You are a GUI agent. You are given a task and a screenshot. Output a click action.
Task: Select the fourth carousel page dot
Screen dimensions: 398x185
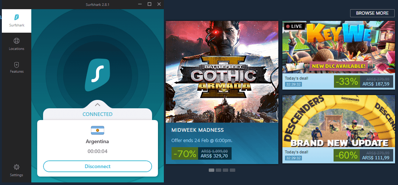coord(233,170)
